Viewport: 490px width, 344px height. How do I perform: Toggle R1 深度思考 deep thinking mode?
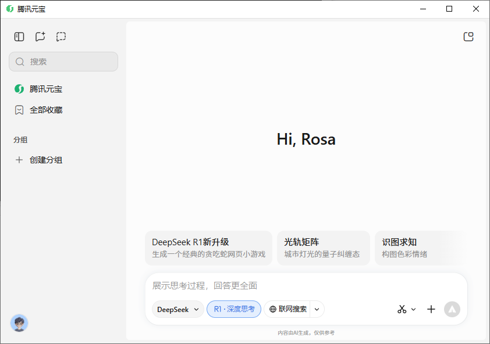[234, 309]
